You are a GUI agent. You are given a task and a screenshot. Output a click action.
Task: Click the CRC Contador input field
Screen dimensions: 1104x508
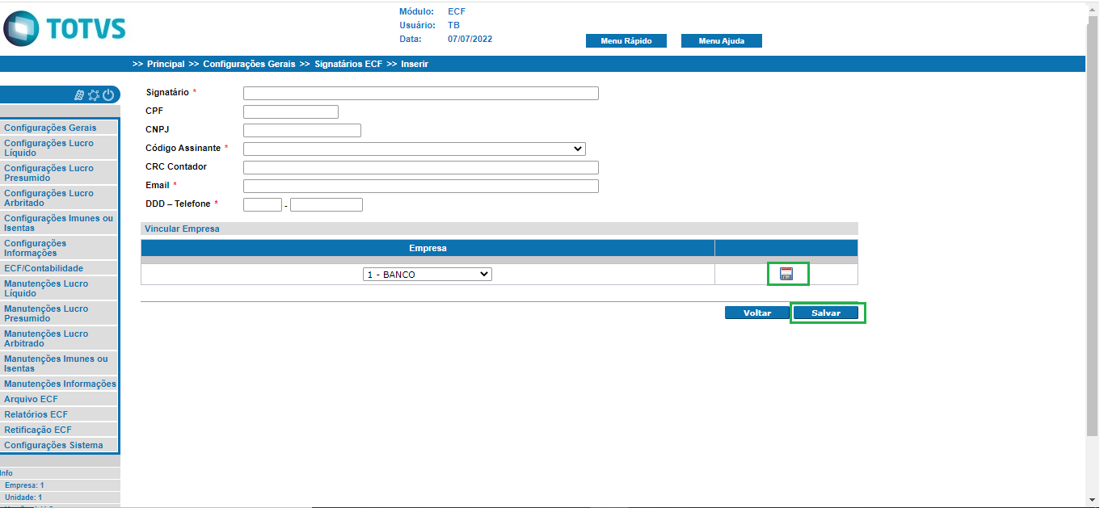(421, 167)
